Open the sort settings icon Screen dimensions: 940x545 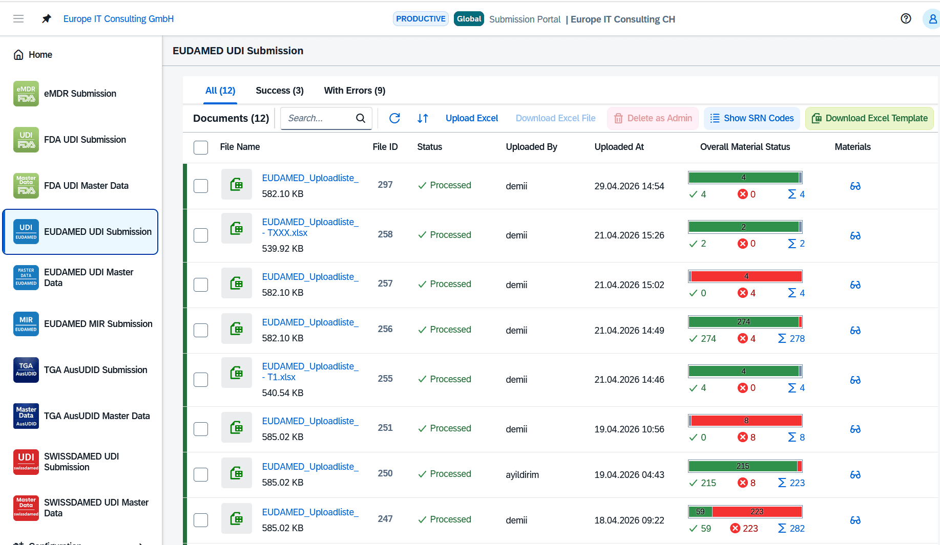423,118
